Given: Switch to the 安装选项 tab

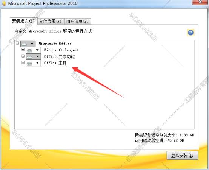Looking at the screenshot, I should coord(23,21).
